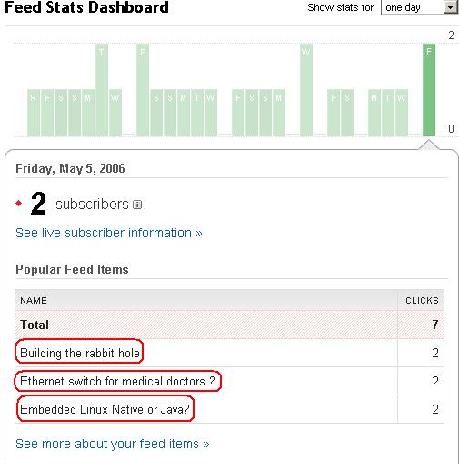Open the 'Show stats for' dropdown arrow
Image resolution: width=459 pixels, height=470 pixels.
451,7
